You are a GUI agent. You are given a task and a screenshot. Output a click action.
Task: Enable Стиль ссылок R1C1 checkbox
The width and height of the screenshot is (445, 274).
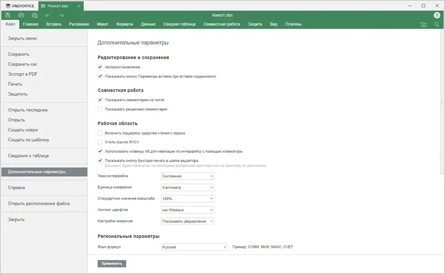(x=100, y=142)
